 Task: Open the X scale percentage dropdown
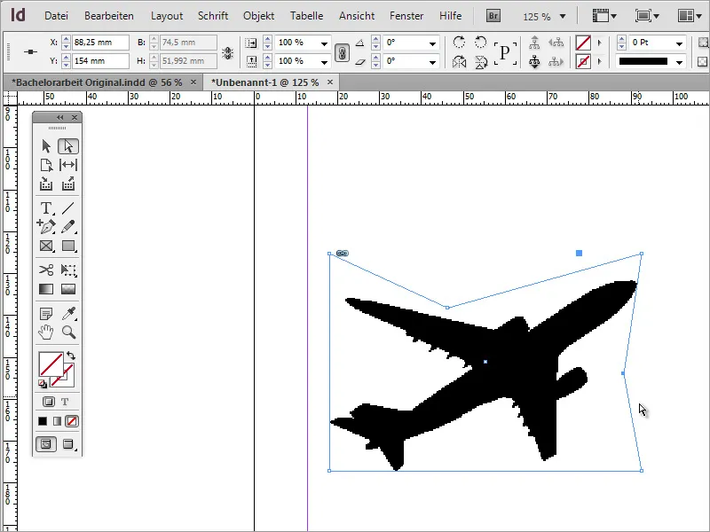click(324, 43)
